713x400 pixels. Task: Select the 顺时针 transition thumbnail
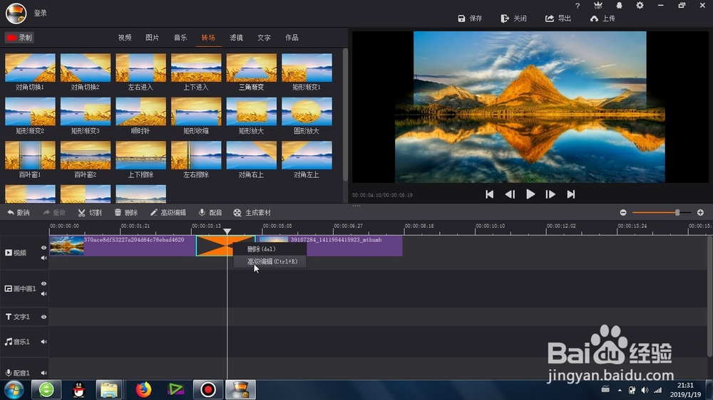[141, 111]
